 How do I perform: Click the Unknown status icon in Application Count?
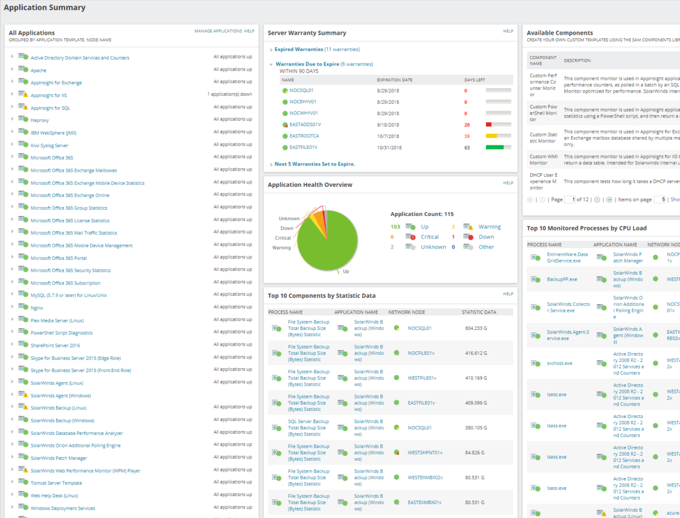tap(411, 247)
